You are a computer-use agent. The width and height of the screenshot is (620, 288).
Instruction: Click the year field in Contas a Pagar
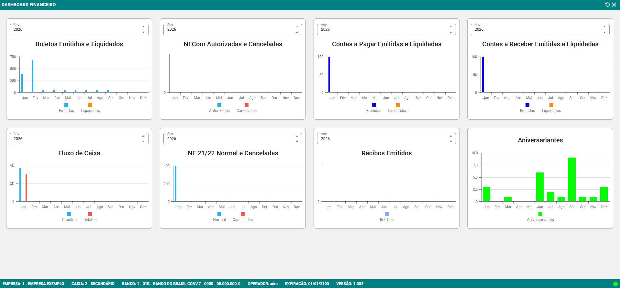[x=382, y=29]
